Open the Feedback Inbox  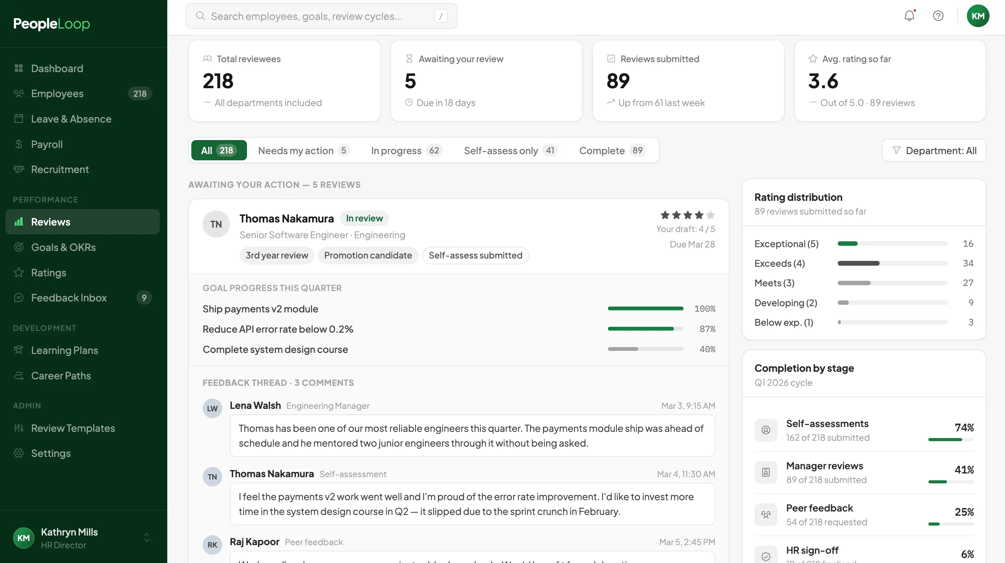pos(83,298)
